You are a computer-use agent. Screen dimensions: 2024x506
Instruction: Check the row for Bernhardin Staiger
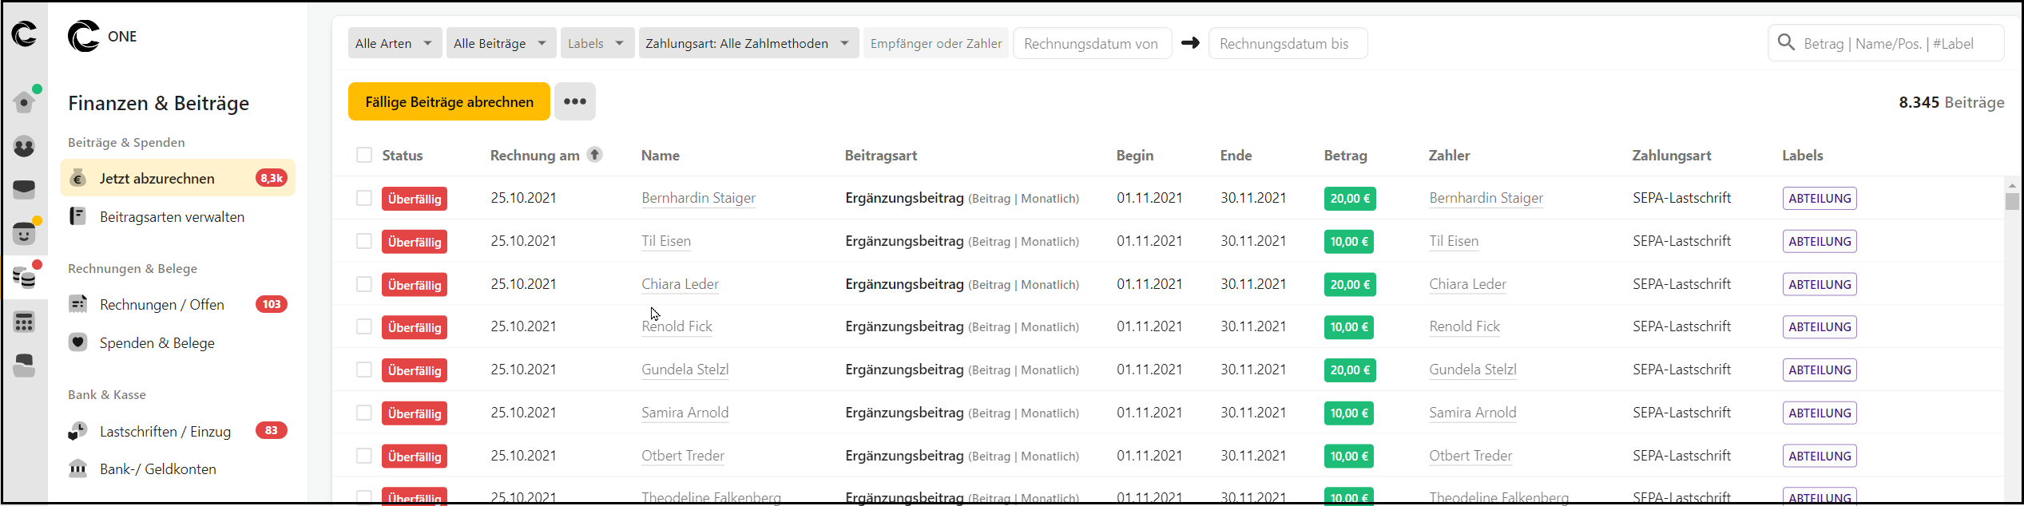[364, 198]
